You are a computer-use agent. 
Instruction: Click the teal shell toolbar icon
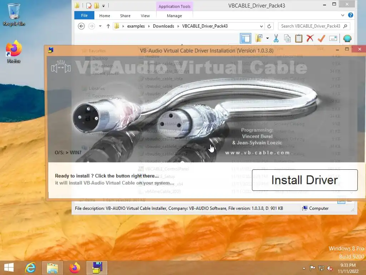(347, 38)
